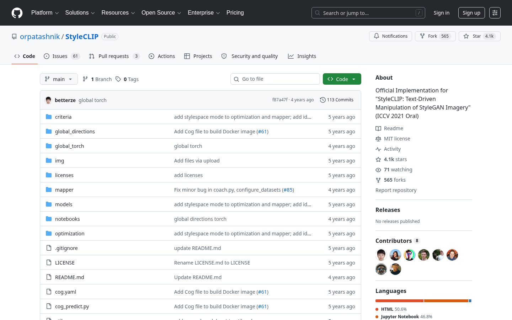Open the Readme book icon in About
The width and height of the screenshot is (512, 320).
(x=378, y=128)
